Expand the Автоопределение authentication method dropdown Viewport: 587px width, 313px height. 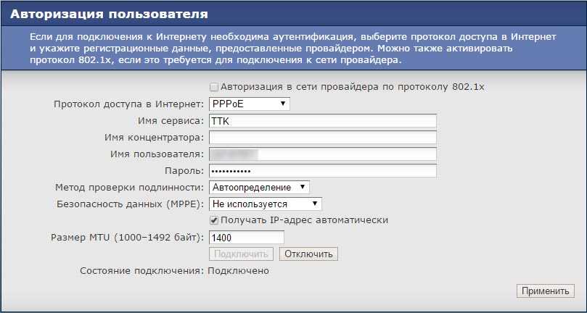[259, 188]
